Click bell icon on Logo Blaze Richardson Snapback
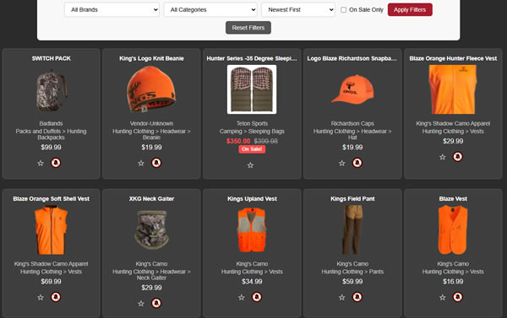The width and height of the screenshot is (507, 318). click(357, 163)
